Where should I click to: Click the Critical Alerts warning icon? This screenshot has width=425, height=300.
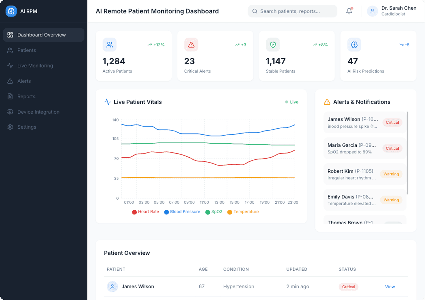pos(191,44)
